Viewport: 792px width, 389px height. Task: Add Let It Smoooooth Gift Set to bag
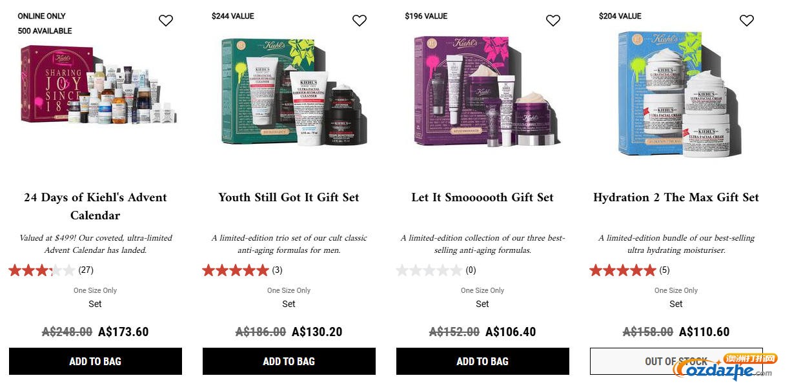coord(483,361)
